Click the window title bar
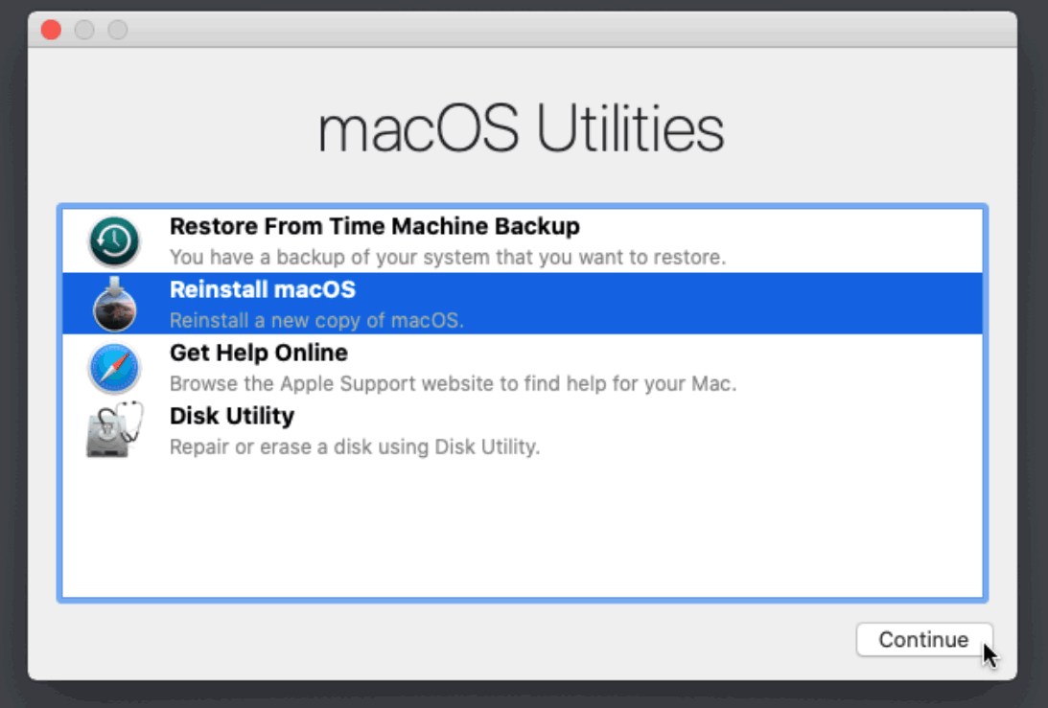 (x=523, y=30)
